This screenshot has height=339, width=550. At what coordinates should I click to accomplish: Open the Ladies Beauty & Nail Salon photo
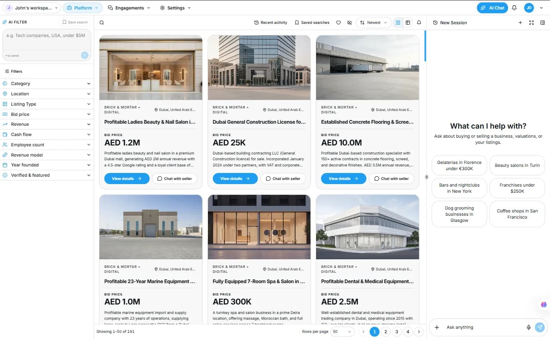151,67
